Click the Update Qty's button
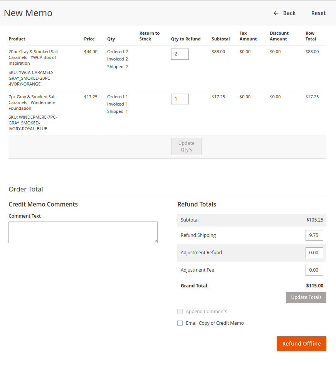The image size is (336, 366). 186,146
